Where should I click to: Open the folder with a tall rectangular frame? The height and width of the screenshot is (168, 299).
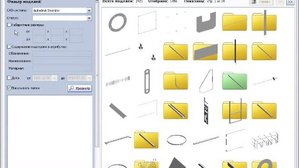(235, 111)
